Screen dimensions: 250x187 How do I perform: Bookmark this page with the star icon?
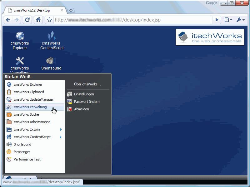tap(49, 20)
